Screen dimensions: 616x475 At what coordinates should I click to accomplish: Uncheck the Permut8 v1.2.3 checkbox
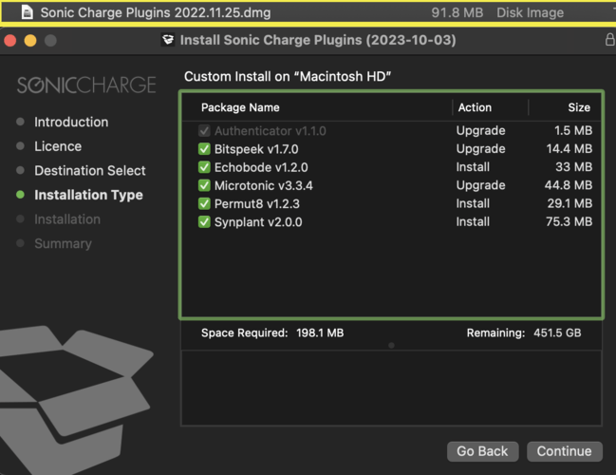204,203
